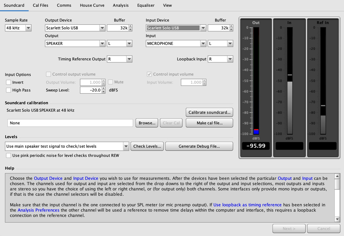Click the Out level meter bar

[x=256, y=81]
